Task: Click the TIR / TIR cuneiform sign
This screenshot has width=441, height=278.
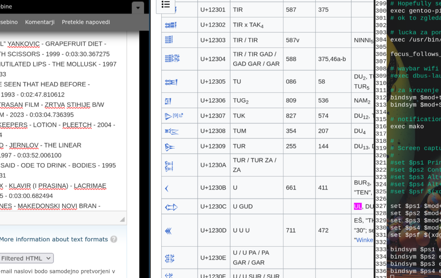Action: tap(169, 40)
